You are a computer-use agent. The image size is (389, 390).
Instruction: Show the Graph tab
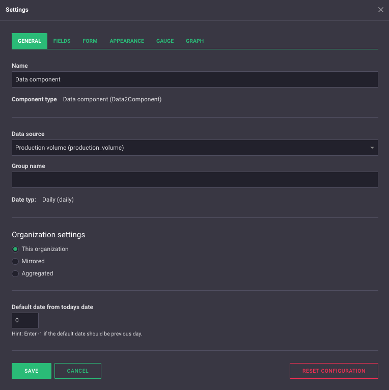(x=194, y=41)
